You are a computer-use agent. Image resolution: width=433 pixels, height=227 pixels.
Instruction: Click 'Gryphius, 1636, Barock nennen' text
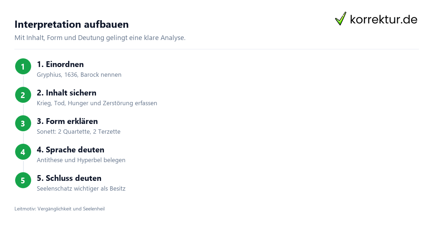79,75
